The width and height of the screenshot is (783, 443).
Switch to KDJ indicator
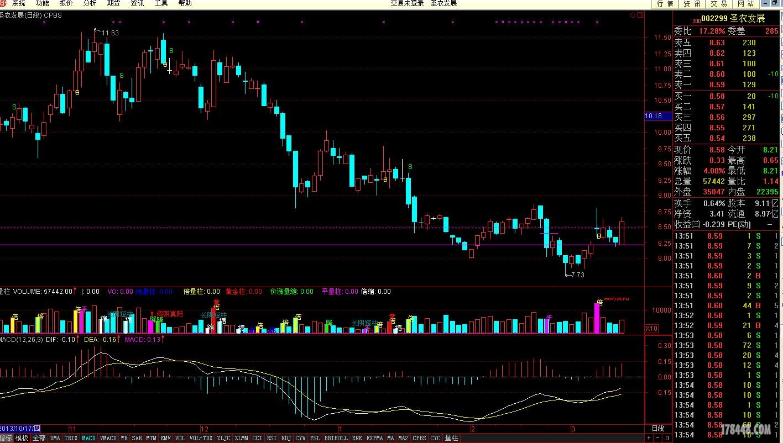tap(286, 438)
